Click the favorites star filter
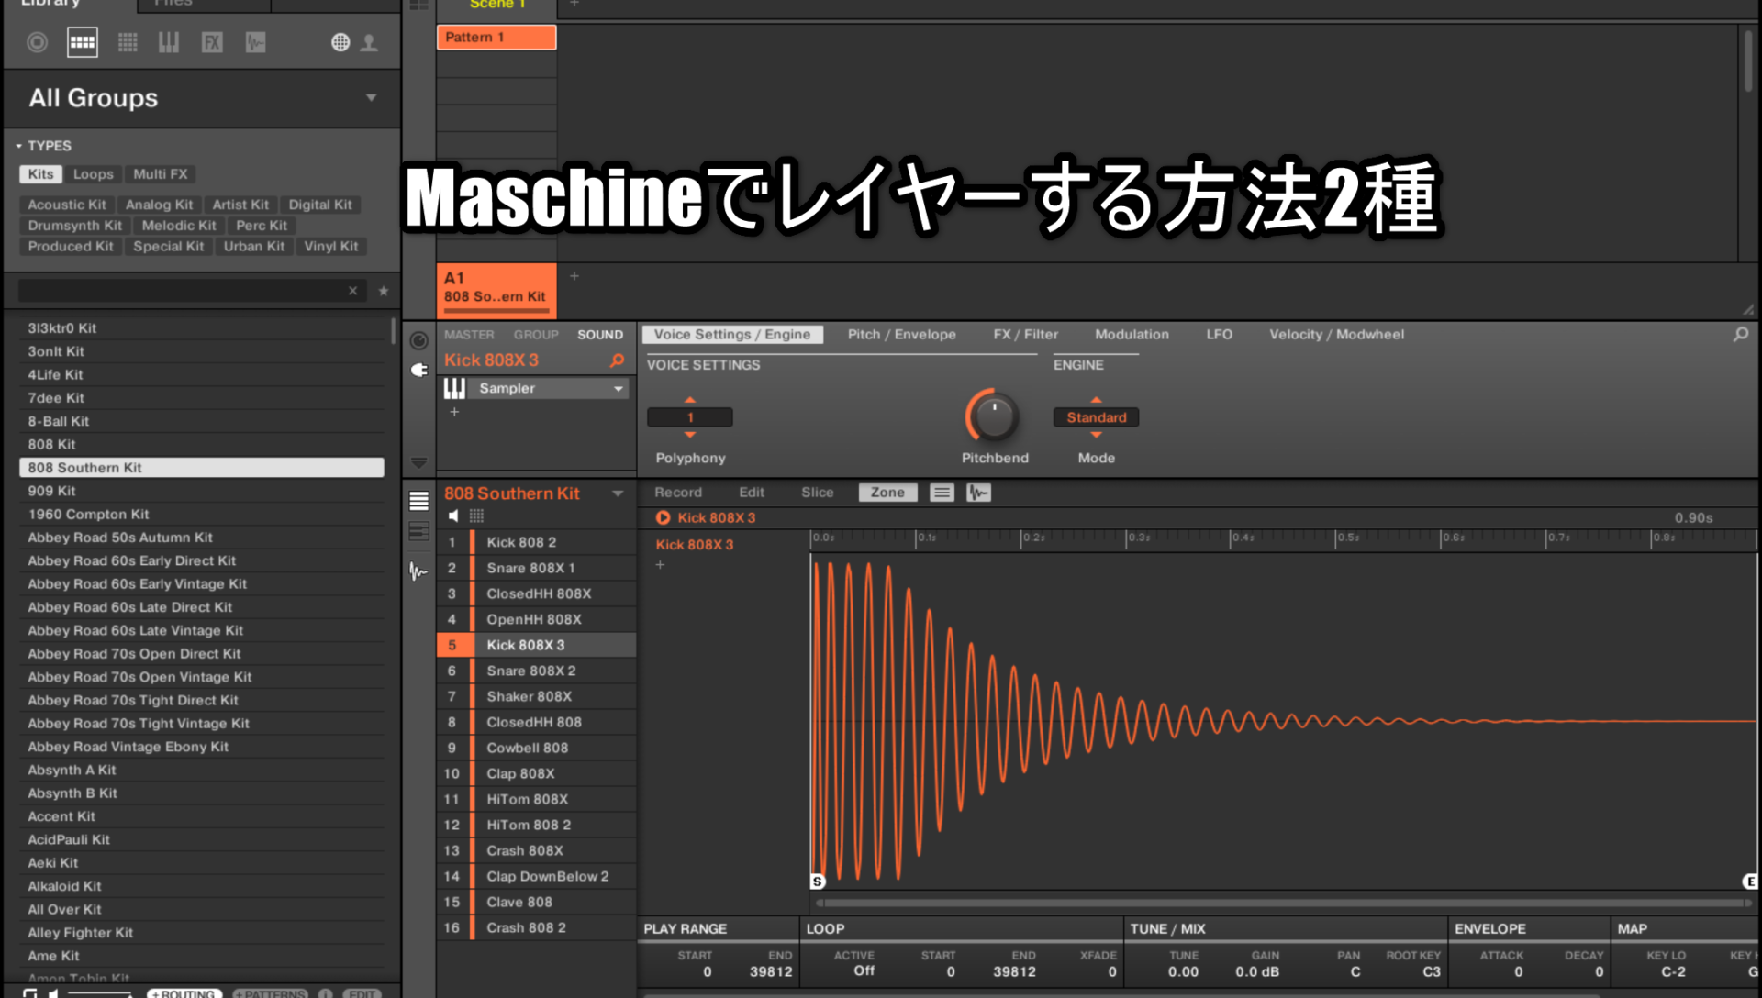This screenshot has height=998, width=1762. 384,291
